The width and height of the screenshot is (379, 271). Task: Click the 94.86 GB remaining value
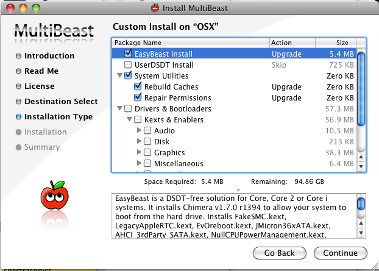[x=309, y=181]
